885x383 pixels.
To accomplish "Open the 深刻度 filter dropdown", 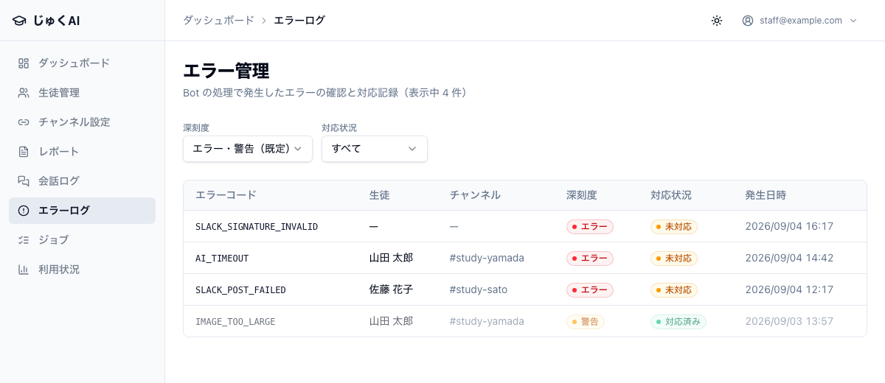I will 248,149.
